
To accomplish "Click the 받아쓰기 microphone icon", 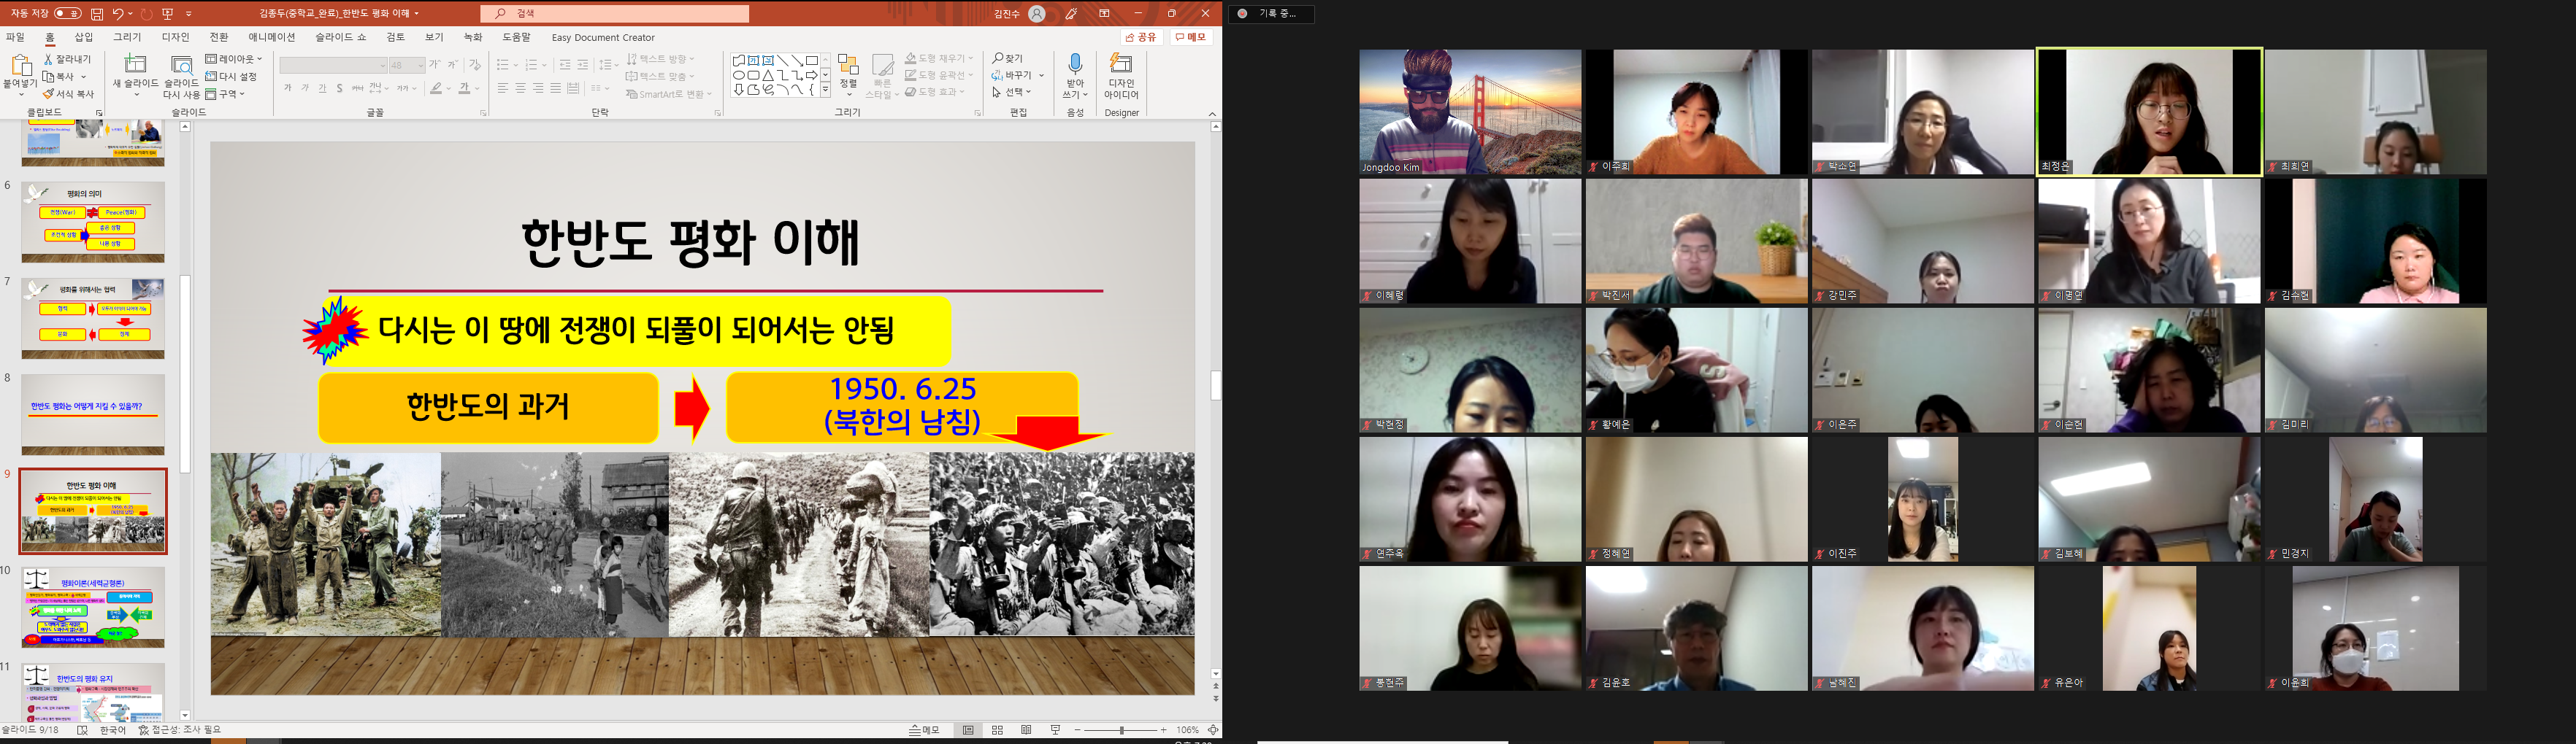I will pyautogui.click(x=1075, y=66).
